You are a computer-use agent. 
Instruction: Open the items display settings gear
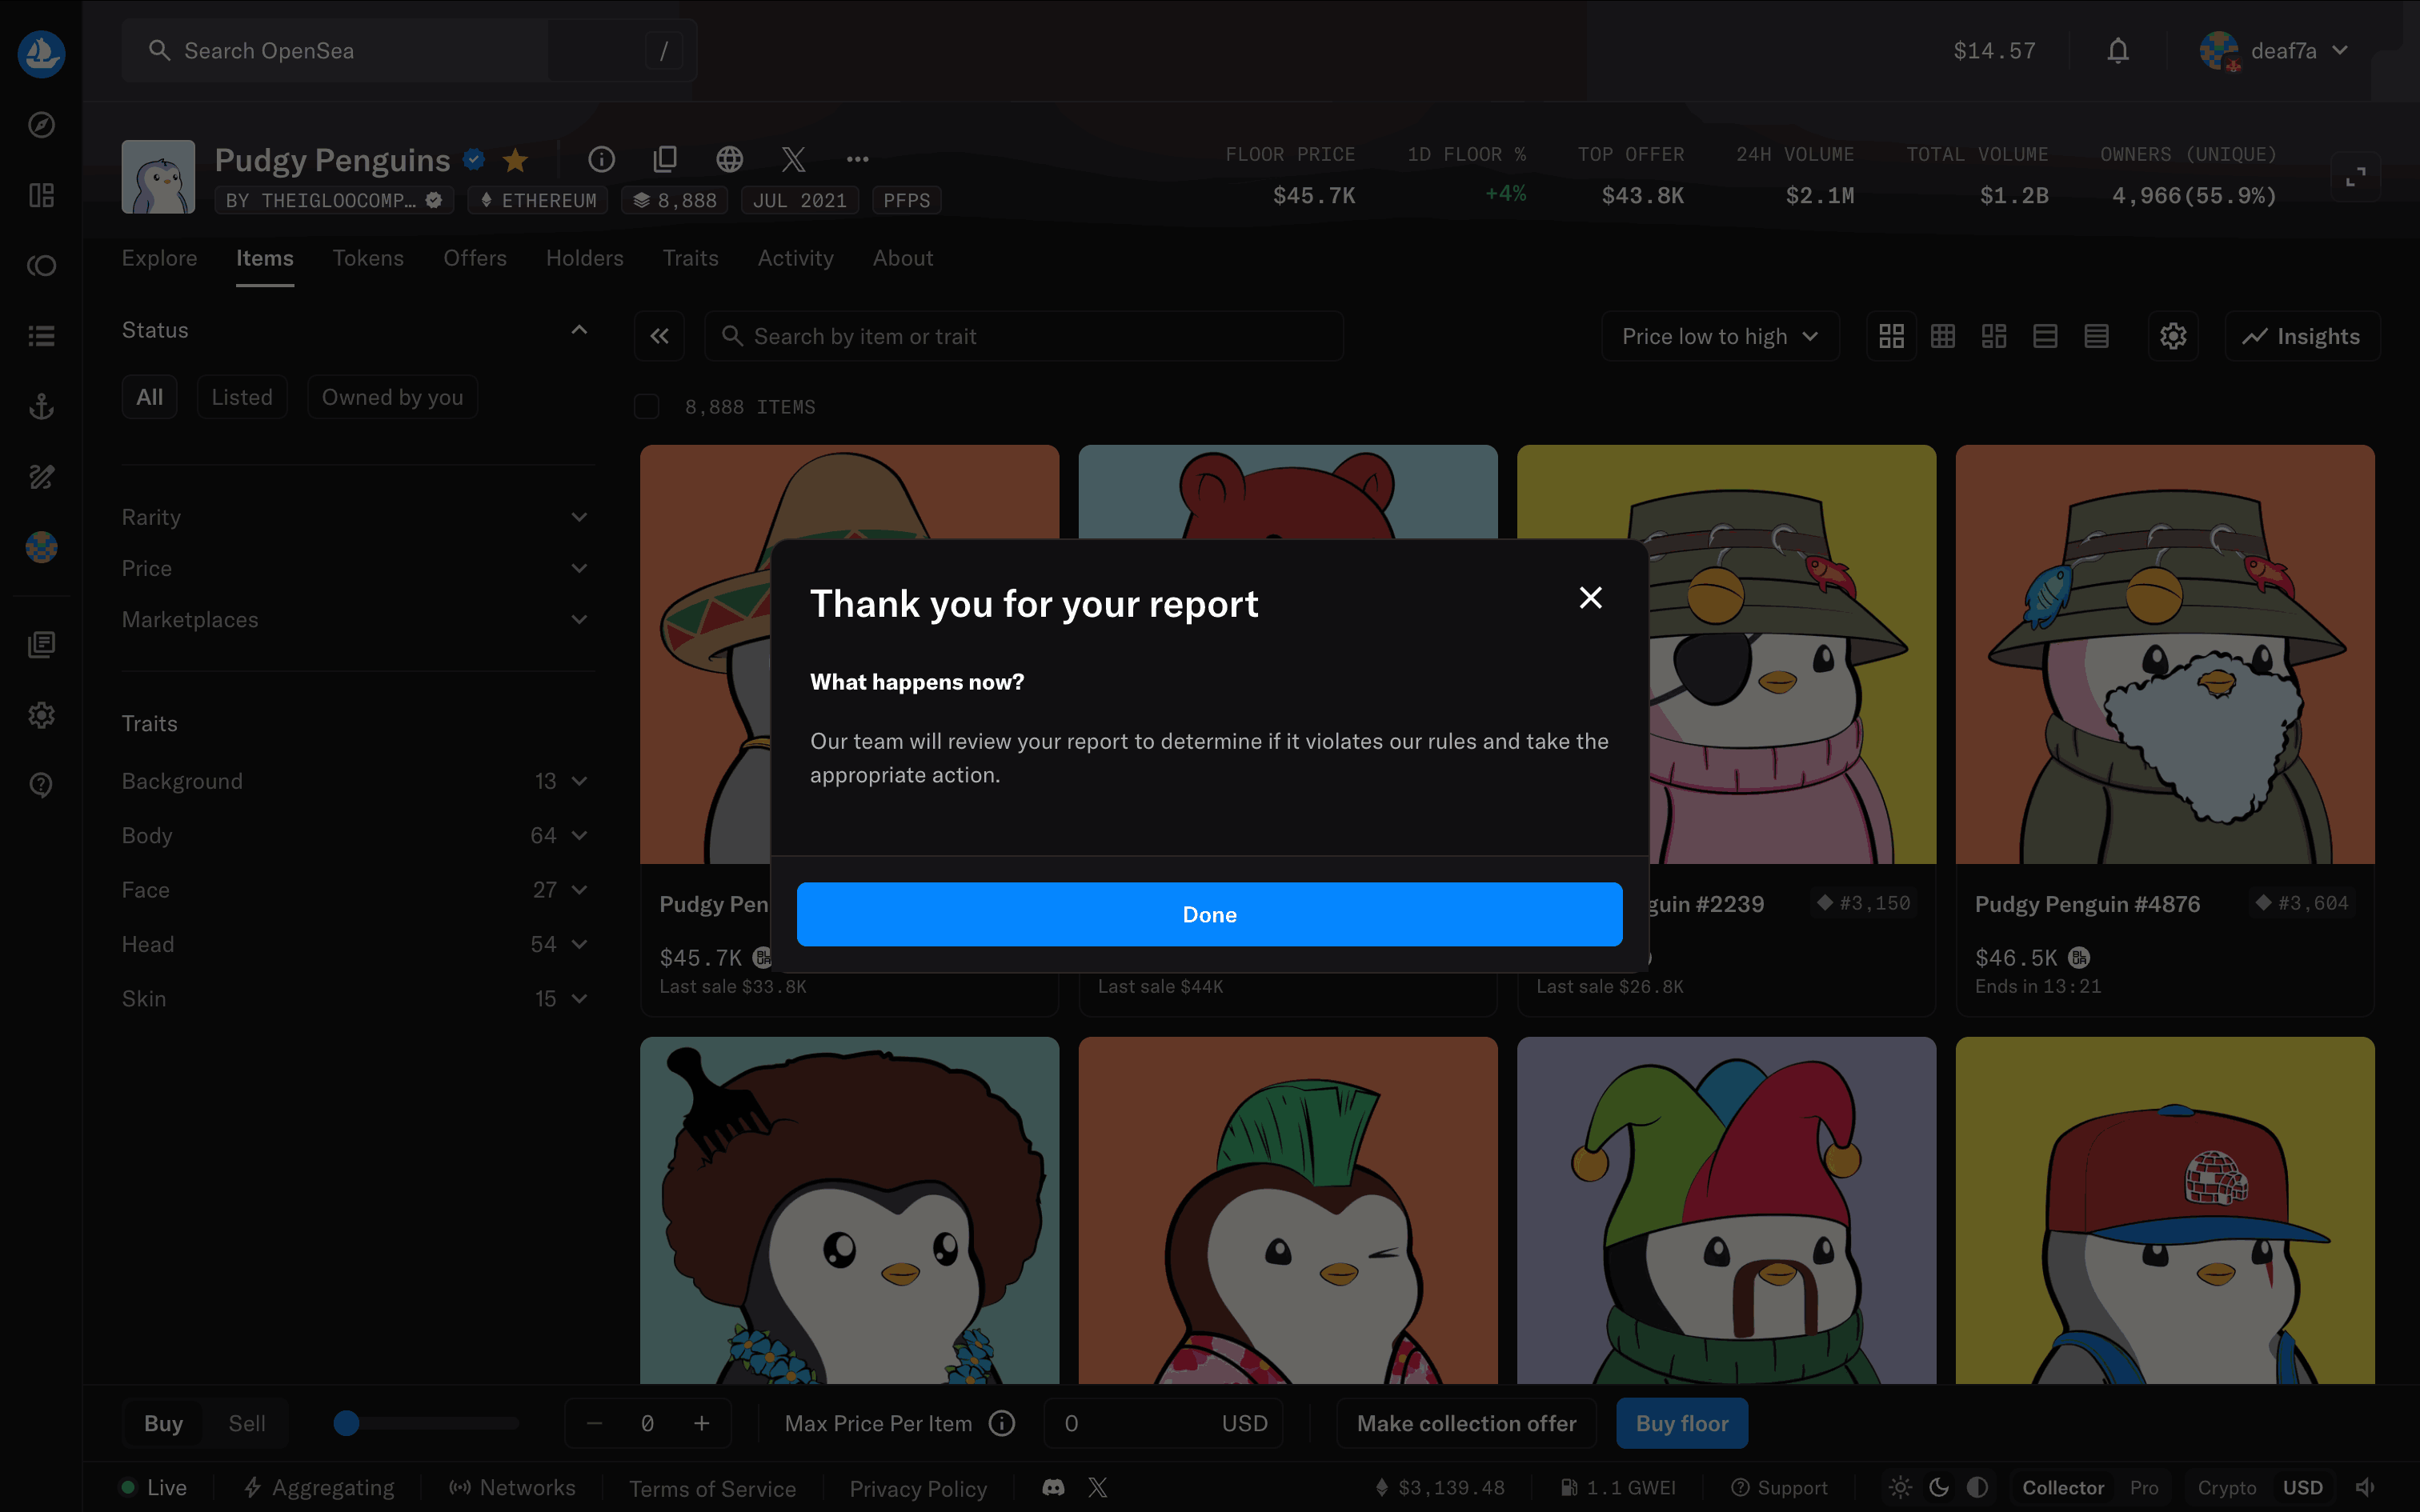tap(2172, 337)
